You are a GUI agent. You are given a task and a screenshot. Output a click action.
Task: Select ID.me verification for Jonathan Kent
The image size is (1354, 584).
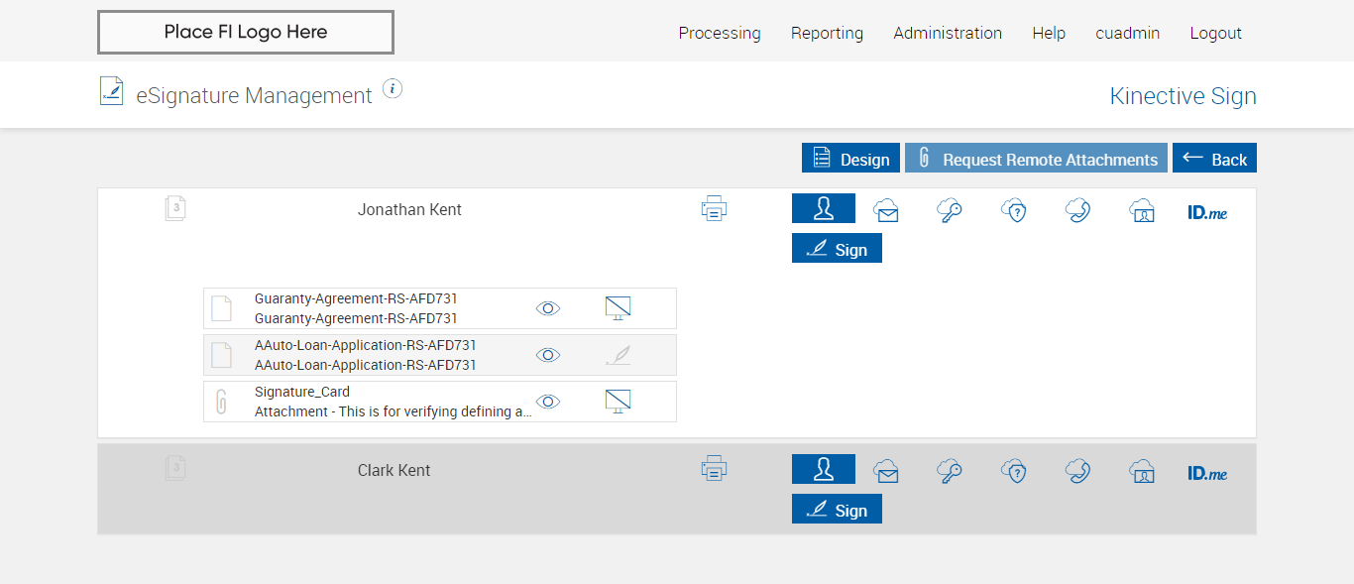click(x=1206, y=211)
